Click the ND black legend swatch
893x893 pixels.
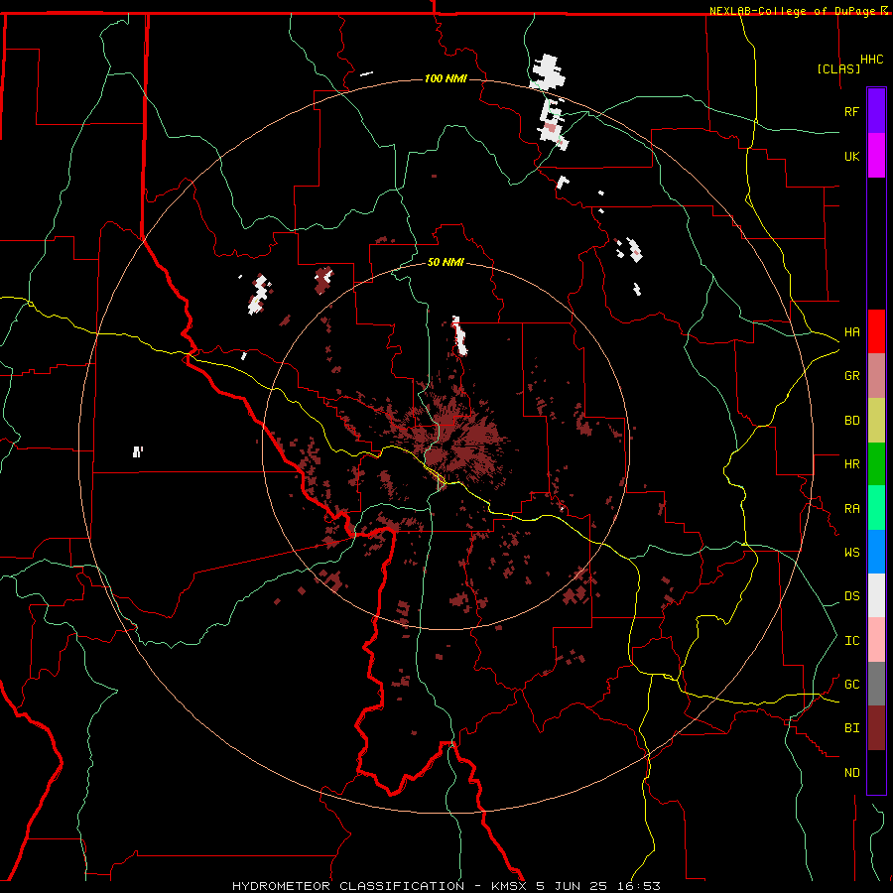(x=876, y=772)
